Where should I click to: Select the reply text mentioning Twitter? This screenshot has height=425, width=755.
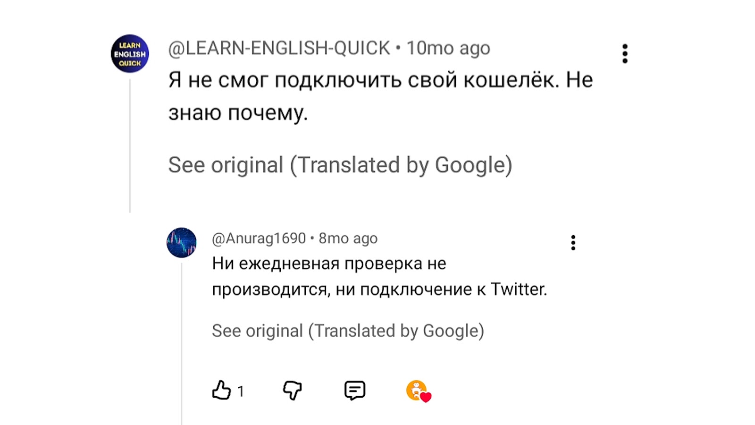coord(379,276)
